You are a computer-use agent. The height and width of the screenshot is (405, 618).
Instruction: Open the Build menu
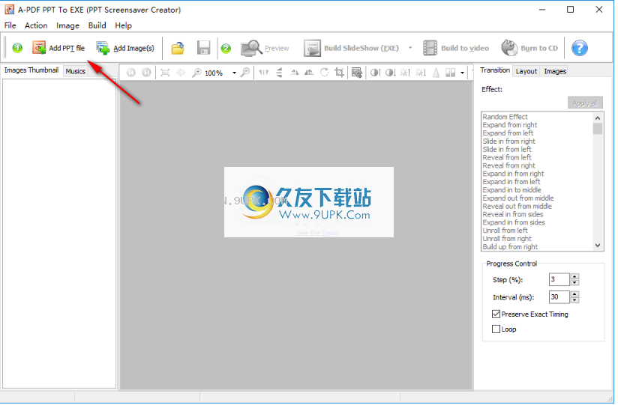coord(97,25)
